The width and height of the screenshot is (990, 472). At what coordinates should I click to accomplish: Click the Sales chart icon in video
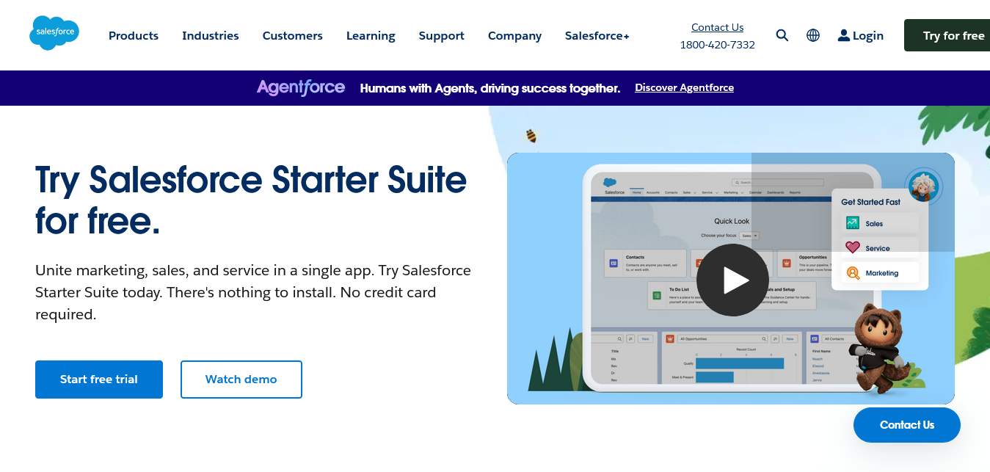(x=852, y=223)
